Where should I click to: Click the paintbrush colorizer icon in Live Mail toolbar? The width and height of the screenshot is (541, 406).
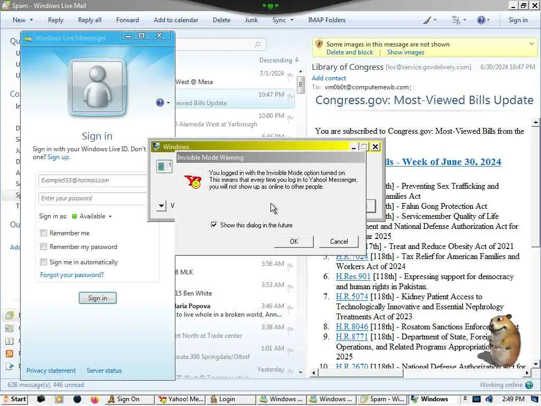coord(427,20)
